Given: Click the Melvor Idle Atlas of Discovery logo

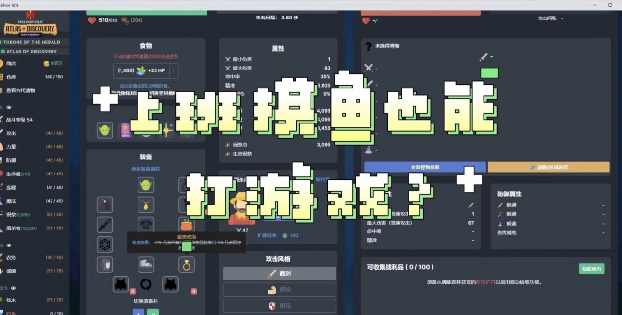Looking at the screenshot, I should 30,23.
